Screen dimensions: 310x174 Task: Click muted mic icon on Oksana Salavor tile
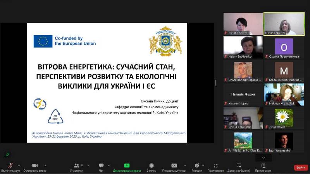tap(226, 33)
